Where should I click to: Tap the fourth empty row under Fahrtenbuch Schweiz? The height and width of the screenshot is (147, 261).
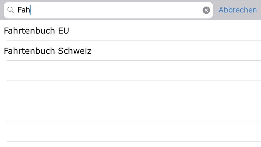(130, 131)
